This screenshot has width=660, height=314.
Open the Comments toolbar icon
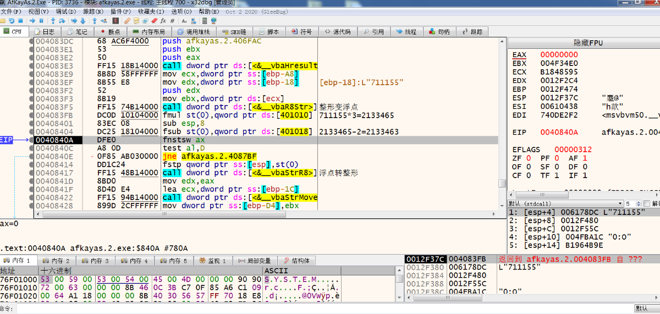(x=136, y=21)
